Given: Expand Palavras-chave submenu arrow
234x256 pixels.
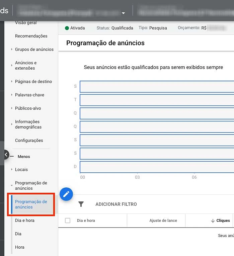Looking at the screenshot, I should (x=12, y=95).
